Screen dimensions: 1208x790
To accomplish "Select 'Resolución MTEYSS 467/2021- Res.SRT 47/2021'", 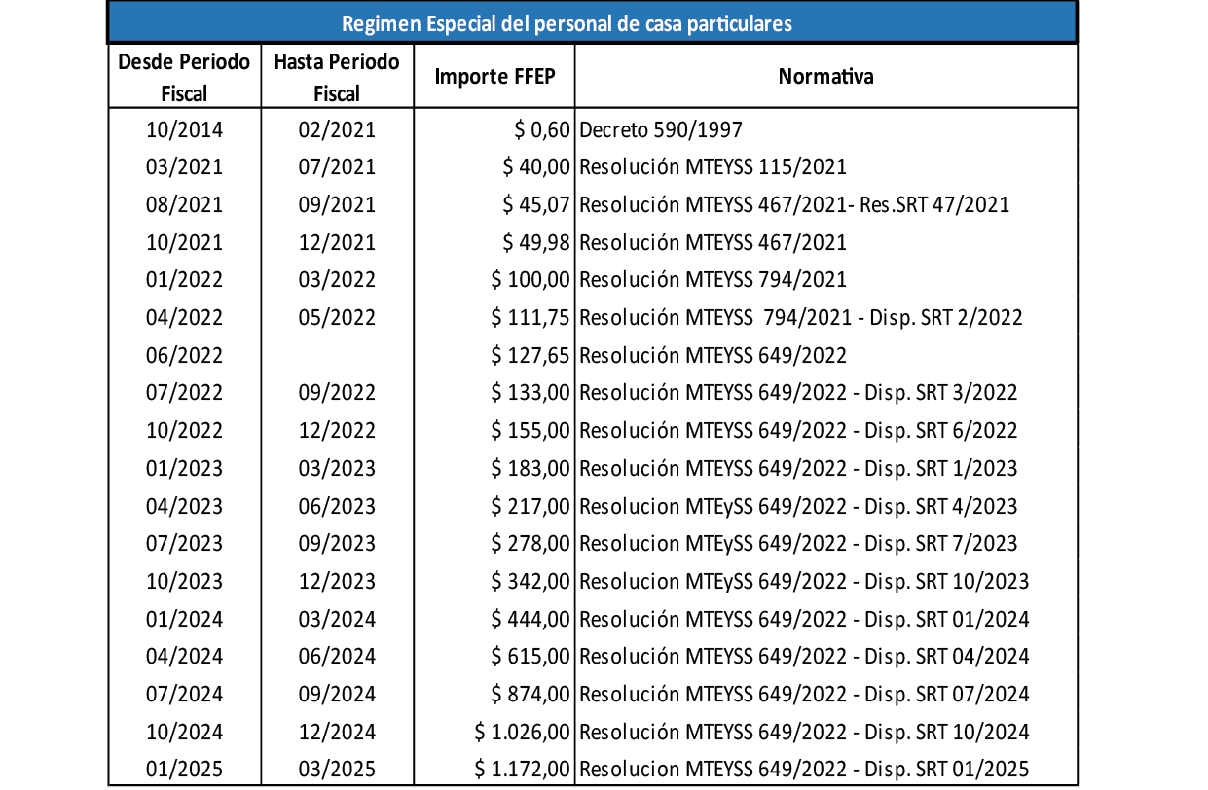I will point(794,204).
